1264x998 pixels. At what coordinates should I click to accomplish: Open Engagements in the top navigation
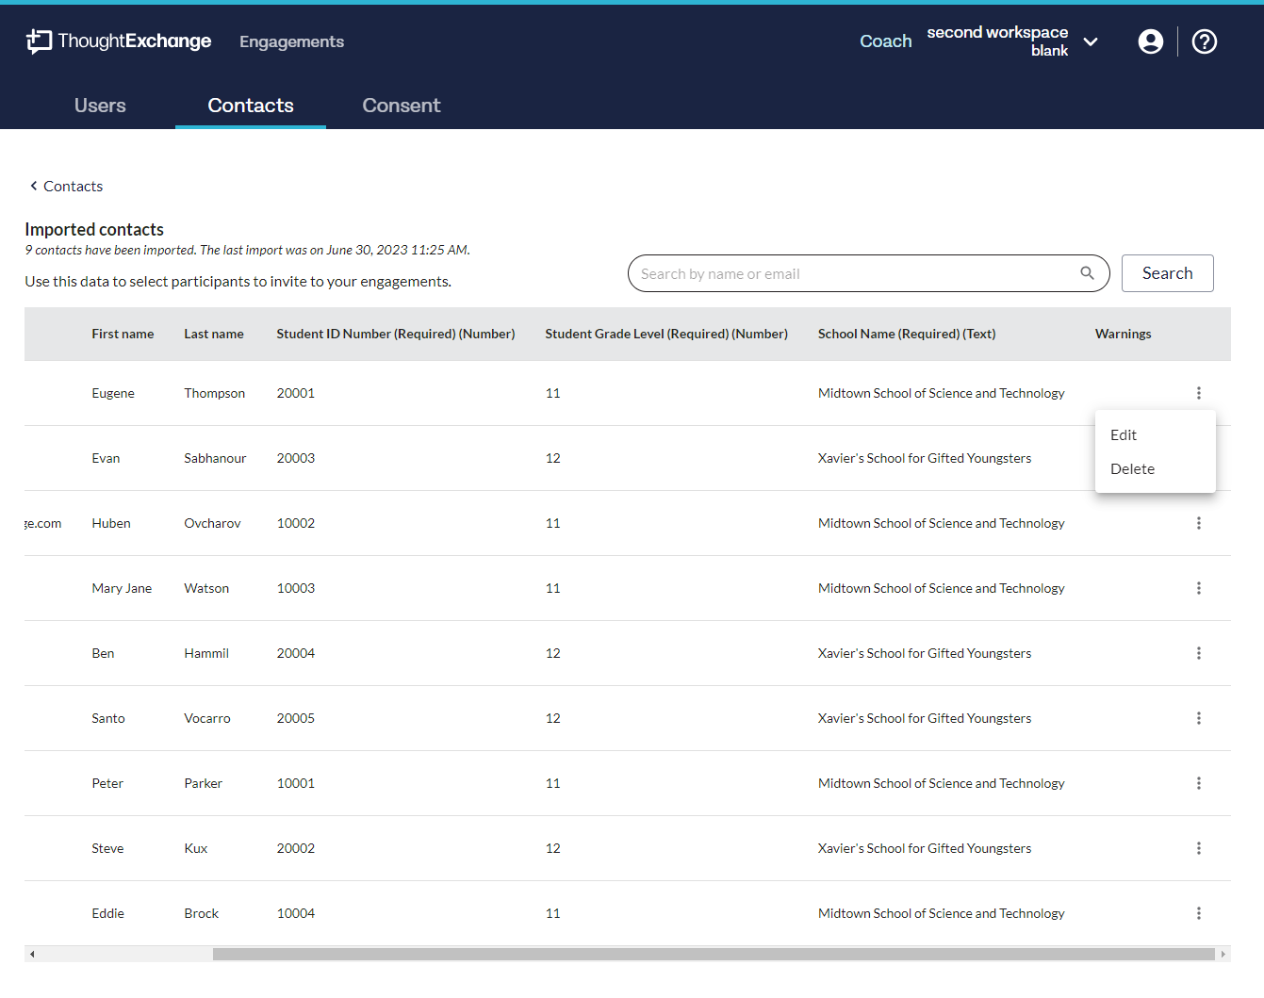[291, 41]
